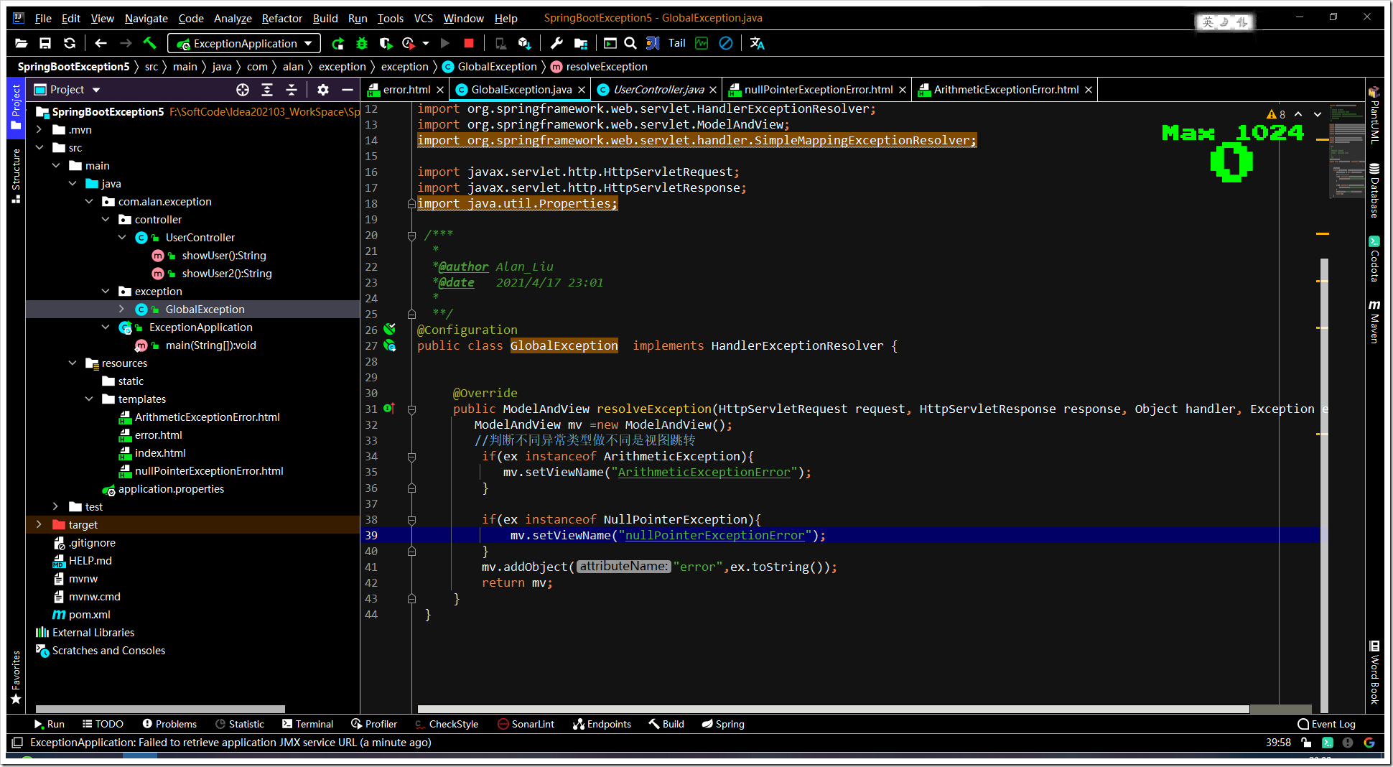Screen dimensions: 1393x767
Task: Click the green Build project hammer icon
Action: (149, 43)
